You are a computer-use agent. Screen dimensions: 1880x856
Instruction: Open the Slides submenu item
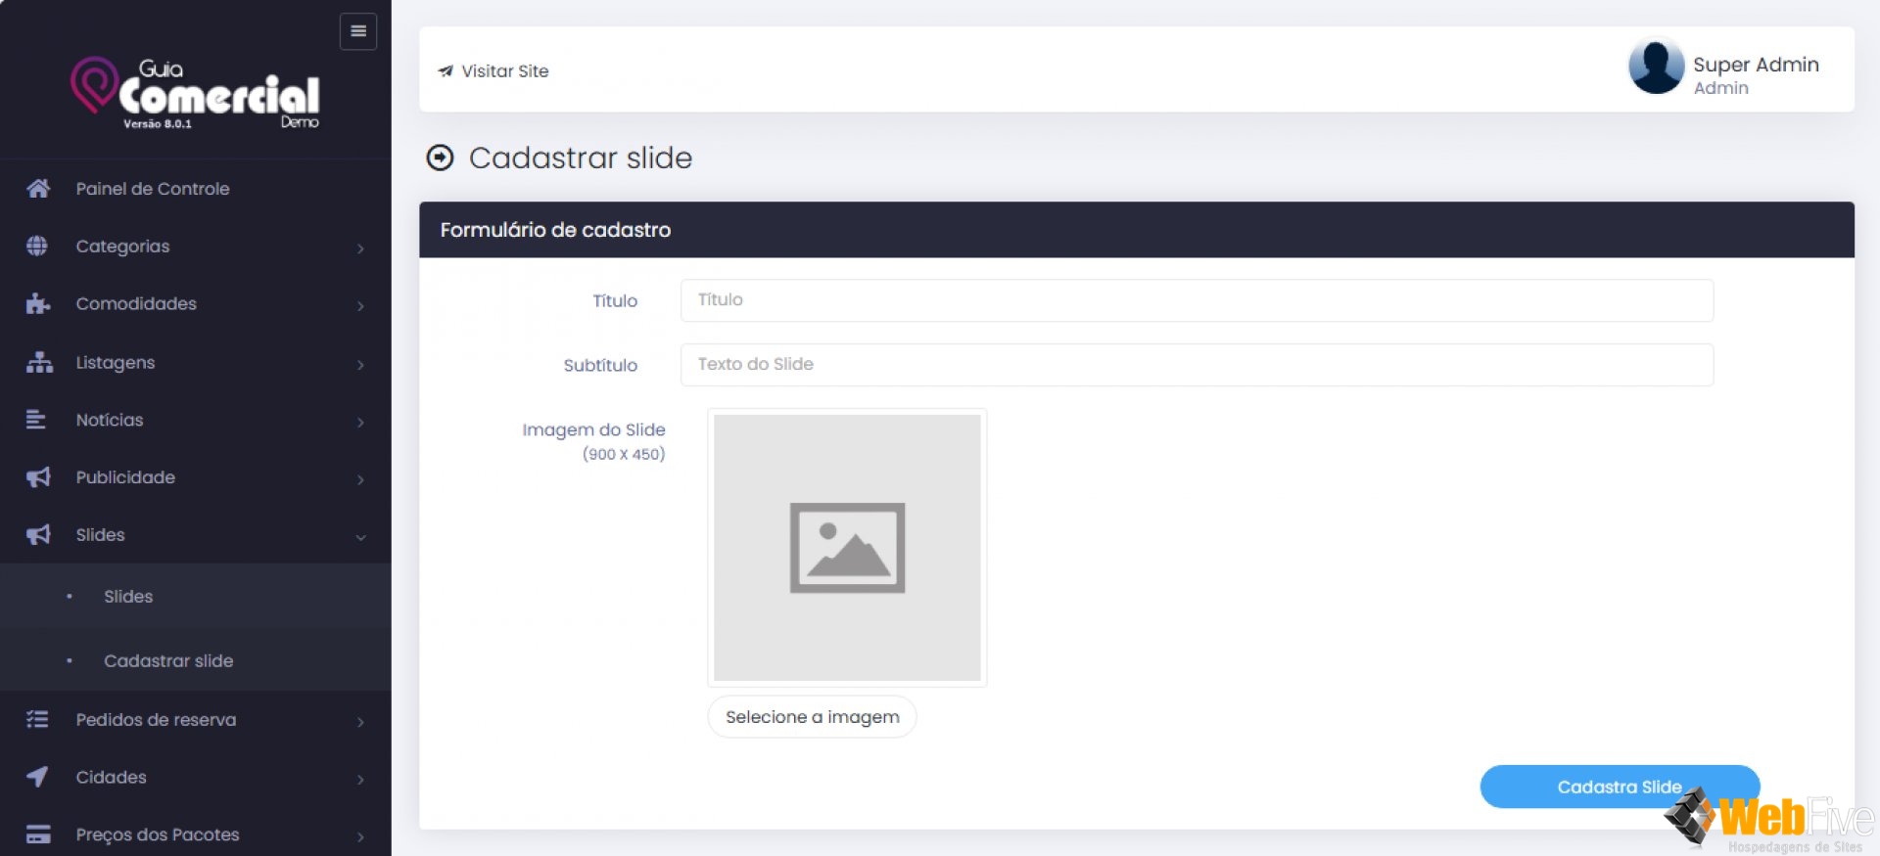(x=128, y=597)
